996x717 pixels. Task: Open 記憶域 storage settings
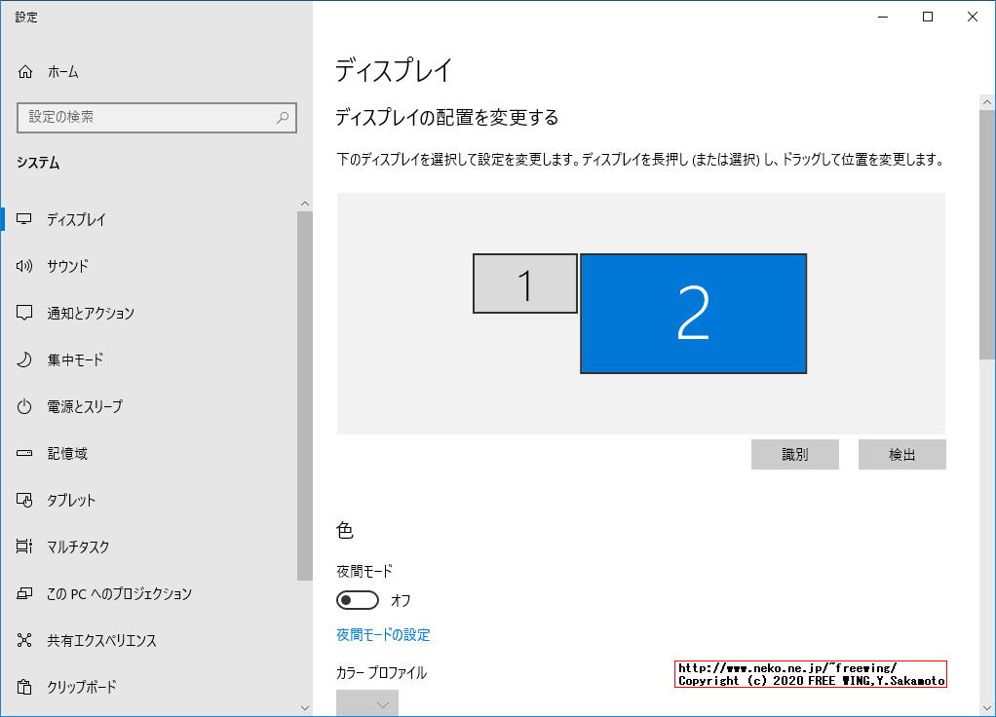click(x=26, y=453)
